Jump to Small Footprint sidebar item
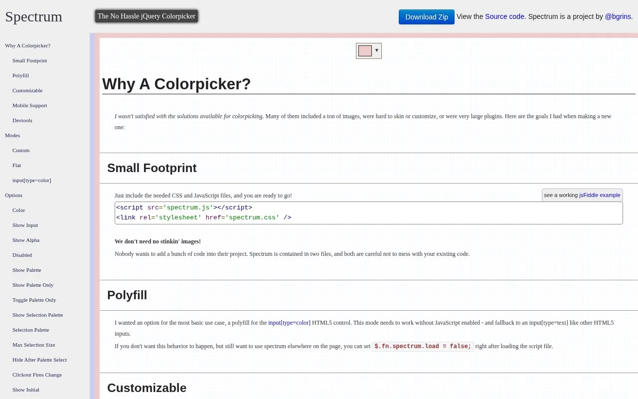 [29, 60]
